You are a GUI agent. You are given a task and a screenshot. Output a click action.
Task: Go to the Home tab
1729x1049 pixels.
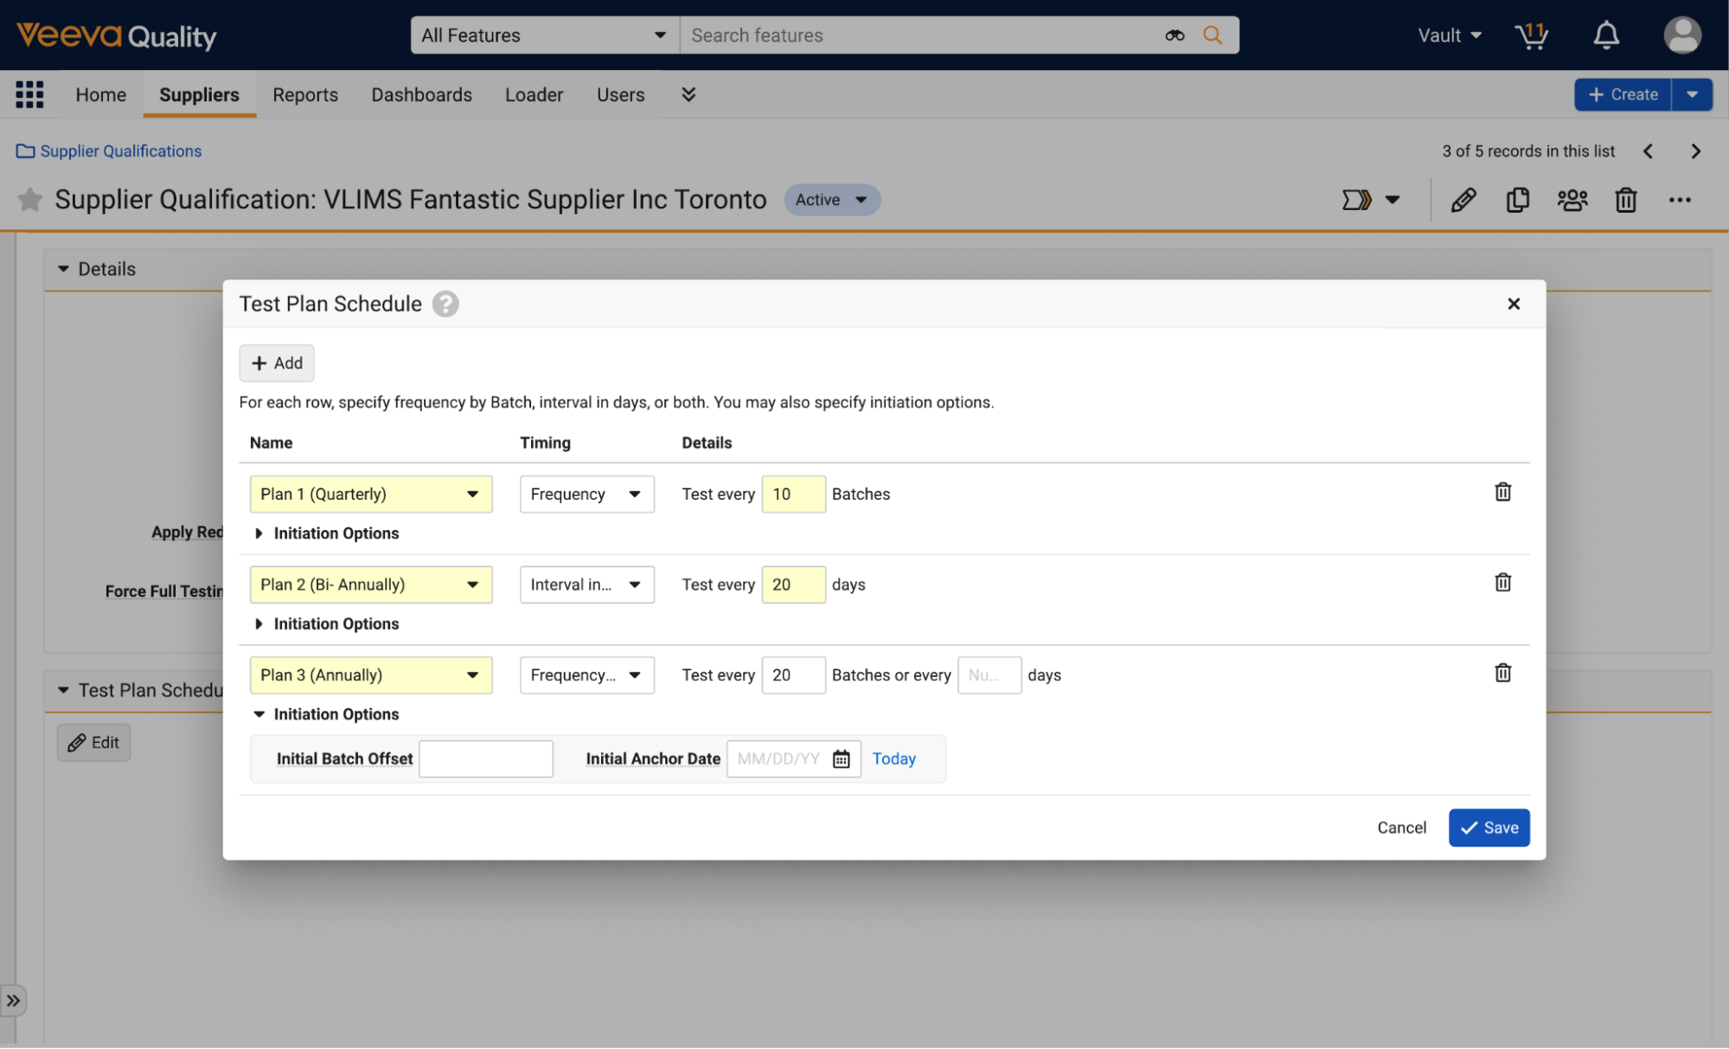tap(100, 94)
